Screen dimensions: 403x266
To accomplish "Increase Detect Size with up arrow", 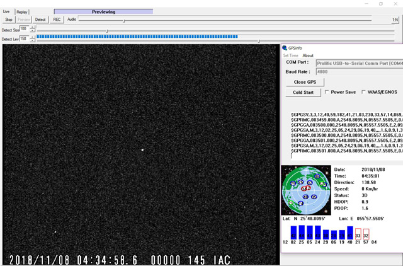I will 33,27.
